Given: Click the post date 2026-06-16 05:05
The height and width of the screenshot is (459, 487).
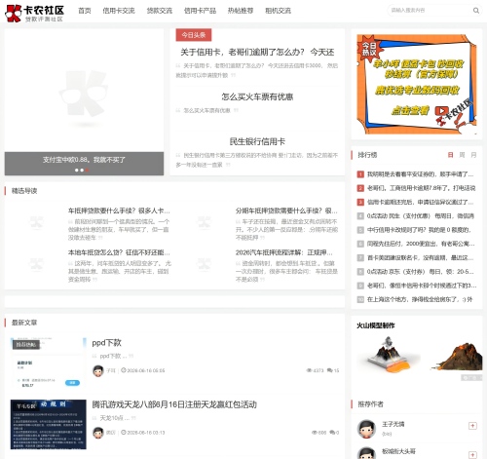Looking at the screenshot, I should click(146, 370).
